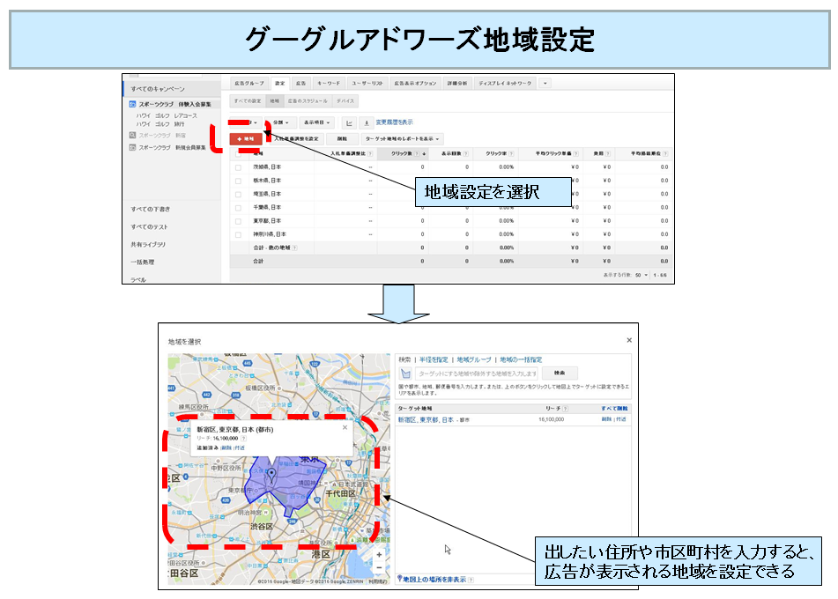Image resolution: width=838 pixels, height=599 pixels.
Task: Open the すべての設定 sub-tab
Action: (x=248, y=101)
